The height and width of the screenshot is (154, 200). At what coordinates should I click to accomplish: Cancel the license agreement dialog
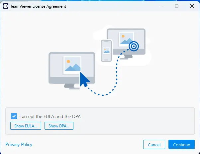154,144
